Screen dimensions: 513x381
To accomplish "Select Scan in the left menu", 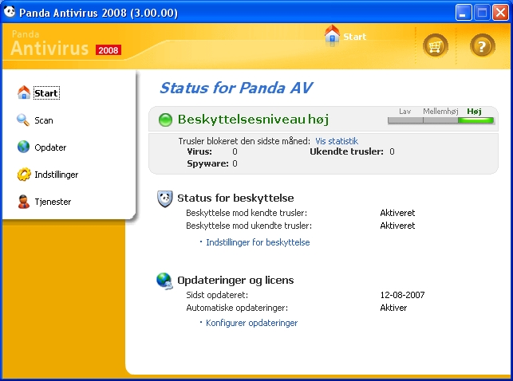I will tap(44, 120).
